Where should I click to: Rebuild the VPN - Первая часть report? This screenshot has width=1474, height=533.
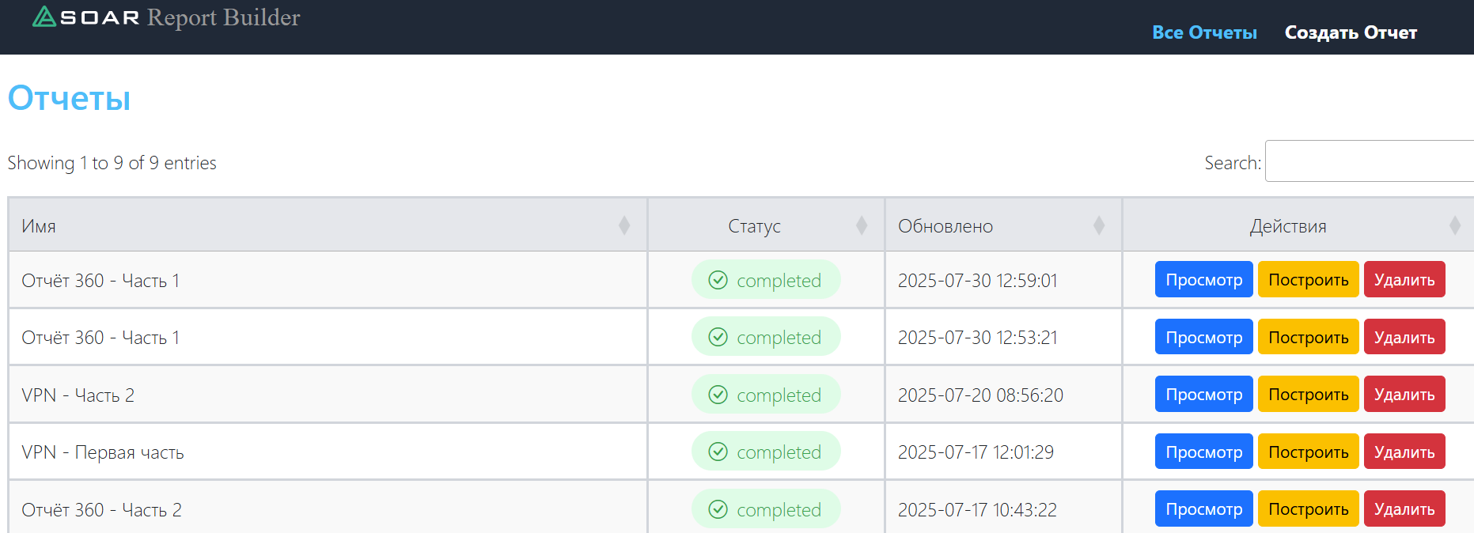coord(1308,452)
